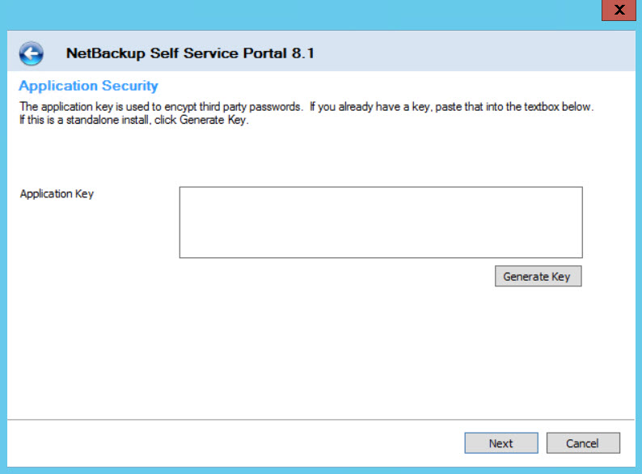The image size is (642, 474).
Task: Close the installer with the red X
Action: 619,10
